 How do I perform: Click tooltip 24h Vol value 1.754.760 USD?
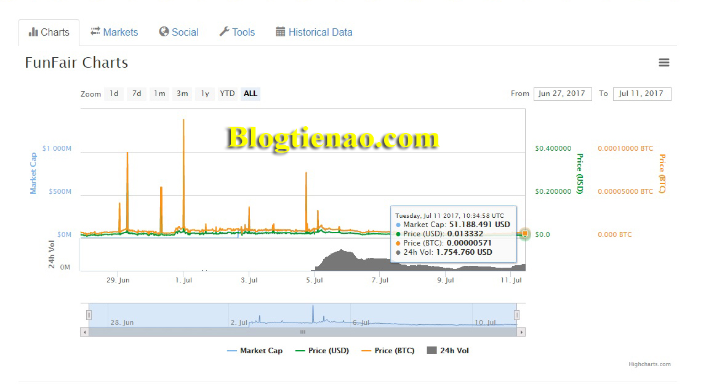(x=463, y=252)
